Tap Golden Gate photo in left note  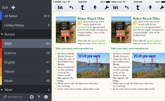(93, 66)
